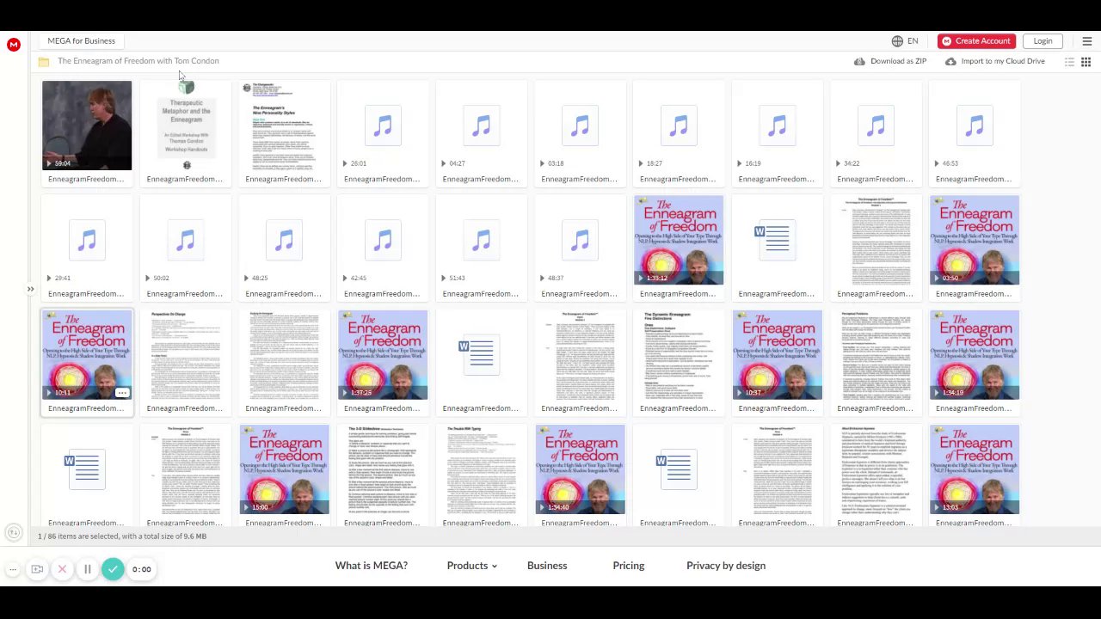
Task: Open the first Word document in fourth row
Action: (x=87, y=469)
